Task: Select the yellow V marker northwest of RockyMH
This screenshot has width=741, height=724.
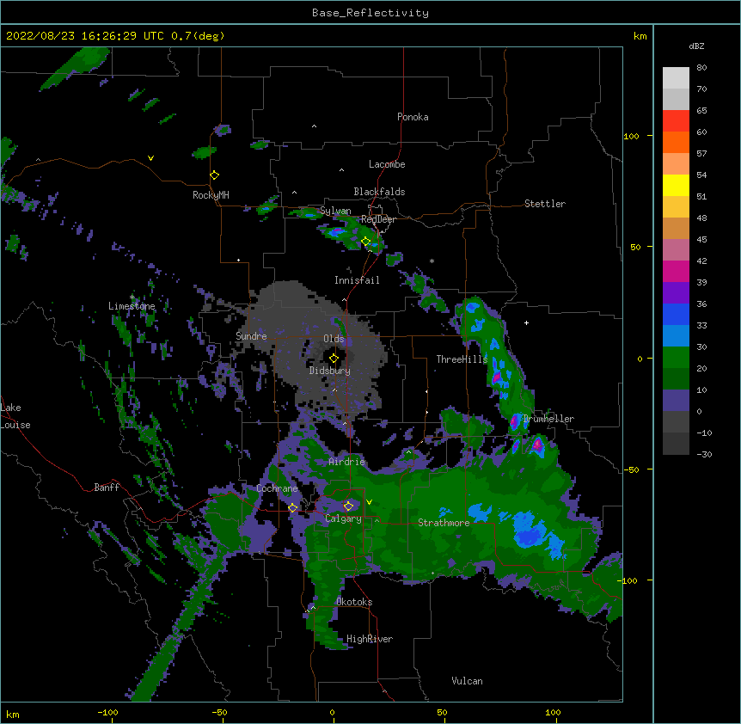Action: tap(150, 158)
